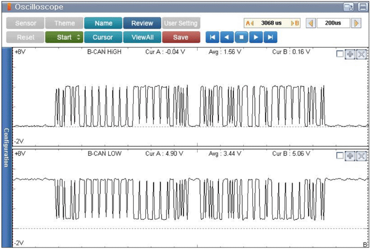Click the Reset button
Image resolution: width=371 pixels, height=249 pixels.
point(25,37)
